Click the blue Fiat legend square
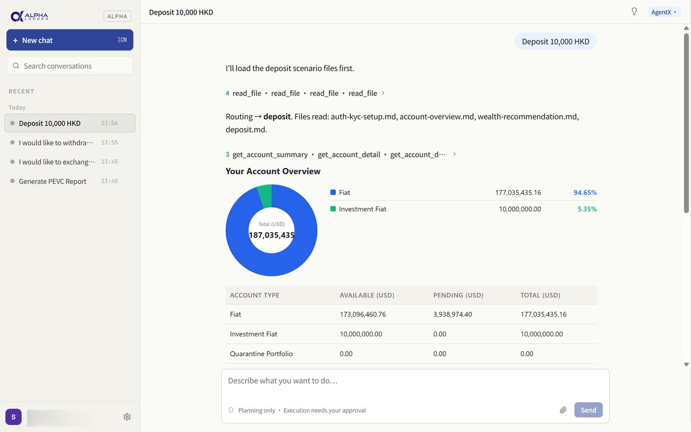Viewport: 691px width, 432px height. (333, 192)
